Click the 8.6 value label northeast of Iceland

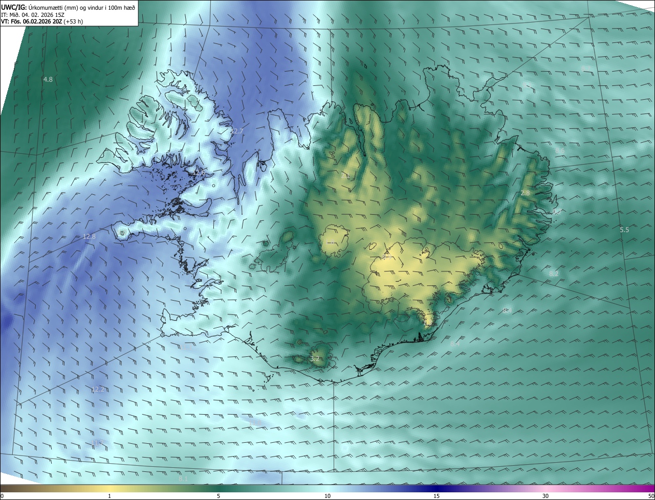pyautogui.click(x=560, y=151)
